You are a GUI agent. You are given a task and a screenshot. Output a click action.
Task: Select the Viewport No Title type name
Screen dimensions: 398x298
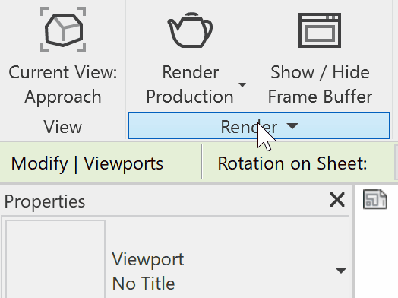point(148,271)
